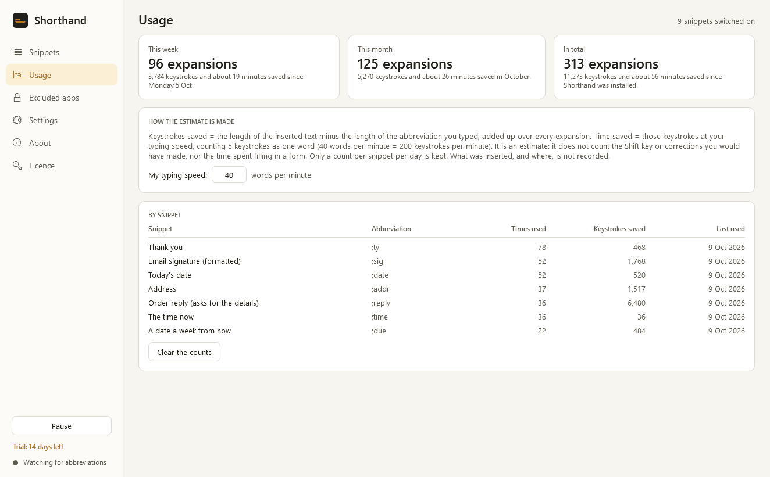This screenshot has width=770, height=477.
Task: Select the '96 expansions' weekly figure
Action: click(x=193, y=64)
